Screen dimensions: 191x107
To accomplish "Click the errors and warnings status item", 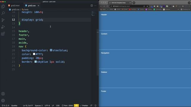I will click(x=5, y=106).
